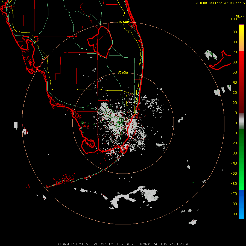Click the 'NEXR' label above the color bar
Image resolution: width=246 pixels, height=246 pixels.
click(x=240, y=16)
